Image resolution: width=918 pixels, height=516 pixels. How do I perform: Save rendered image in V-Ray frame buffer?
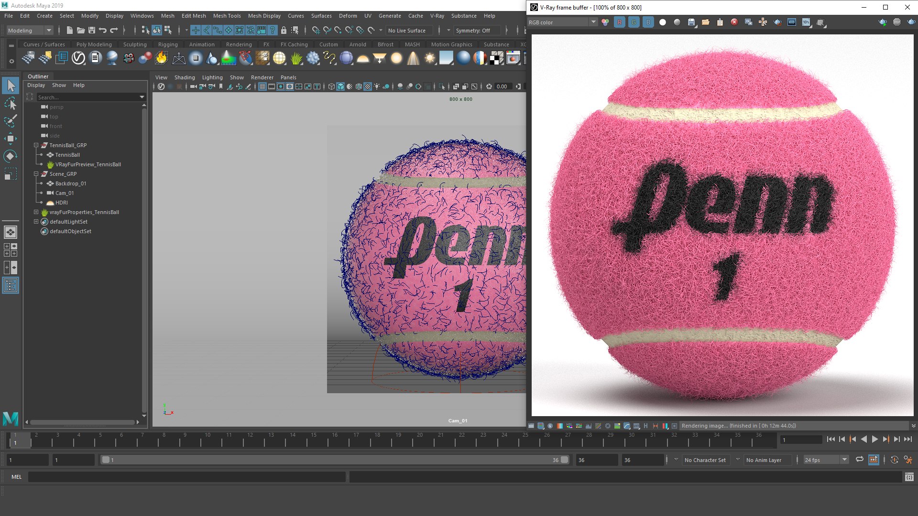691,22
